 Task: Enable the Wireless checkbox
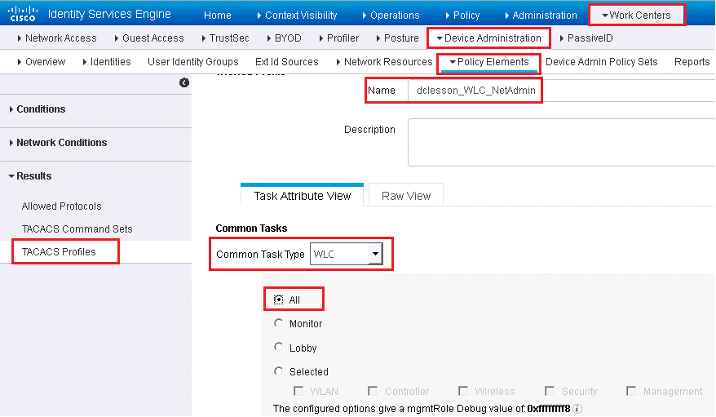click(463, 392)
